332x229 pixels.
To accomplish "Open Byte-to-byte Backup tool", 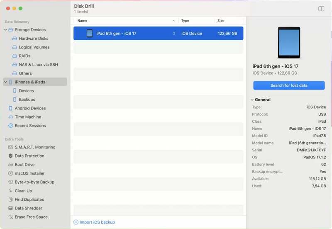I will point(34,182).
